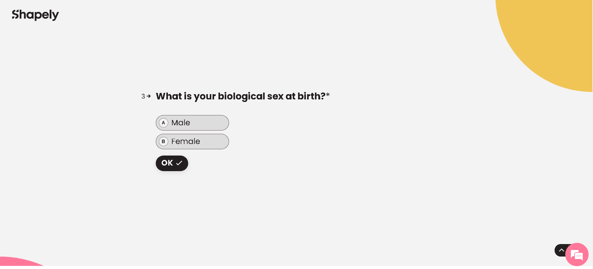The image size is (593, 269).
Task: Select the Male option
Action: [x=192, y=123]
